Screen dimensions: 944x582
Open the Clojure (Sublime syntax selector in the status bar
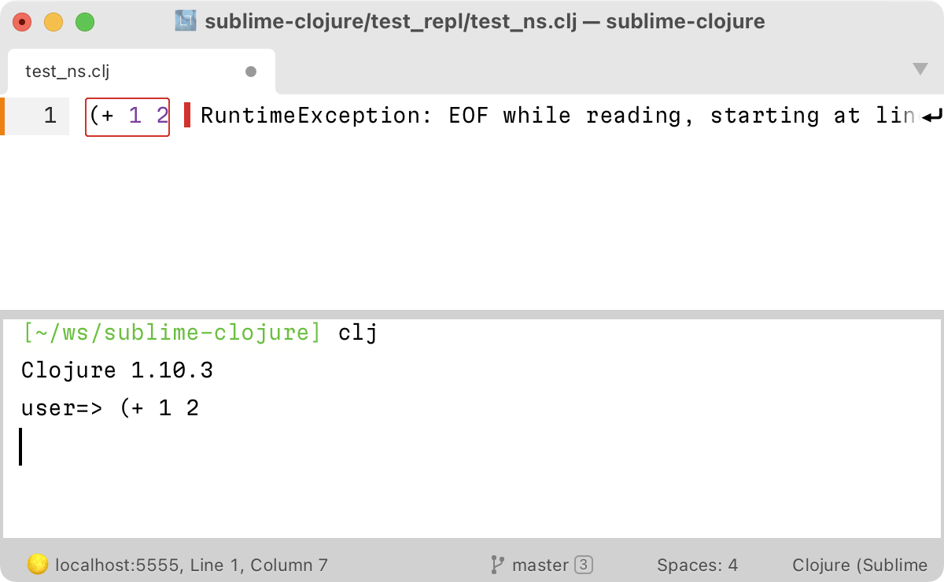[858, 565]
